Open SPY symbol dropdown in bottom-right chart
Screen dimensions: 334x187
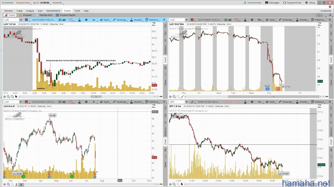(x=186, y=102)
